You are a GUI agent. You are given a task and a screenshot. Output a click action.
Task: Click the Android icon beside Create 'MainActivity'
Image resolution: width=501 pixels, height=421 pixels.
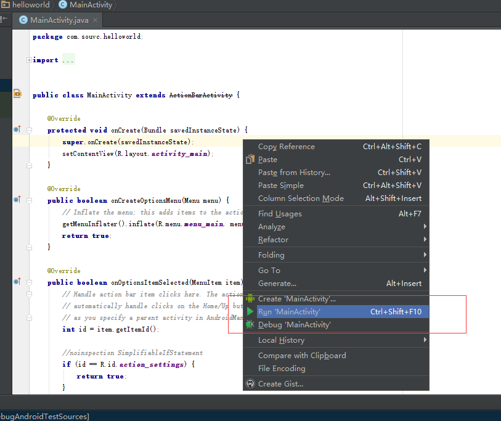(x=250, y=299)
